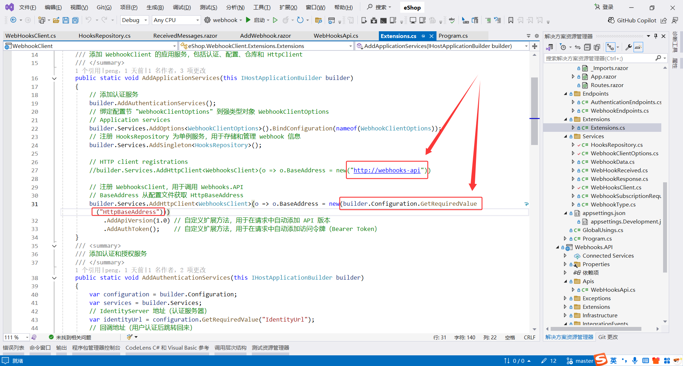Click the 未找到相关问题 status indicator
This screenshot has width=683, height=366.
[70, 337]
